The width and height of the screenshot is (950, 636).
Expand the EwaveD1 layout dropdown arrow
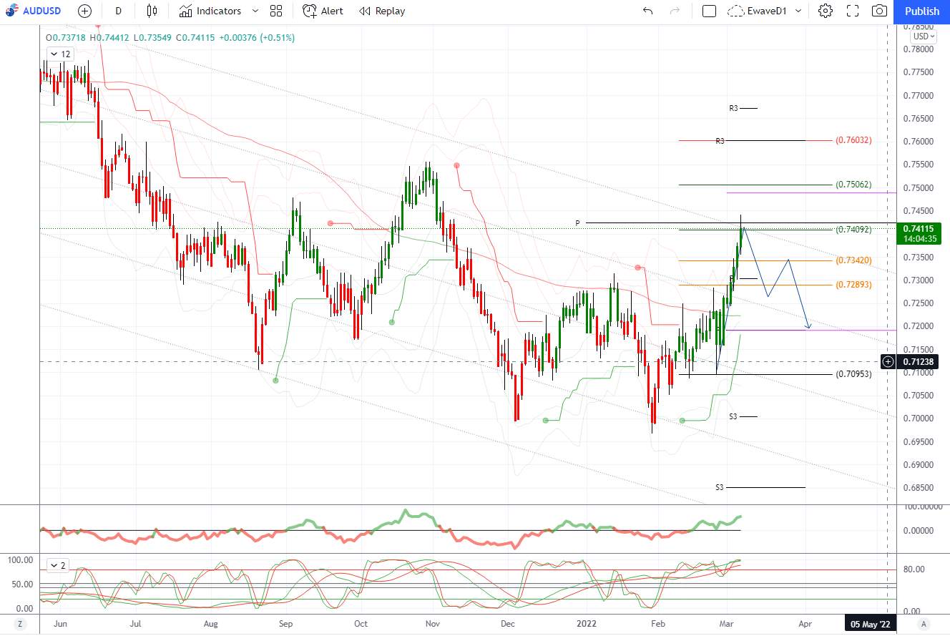click(x=798, y=11)
